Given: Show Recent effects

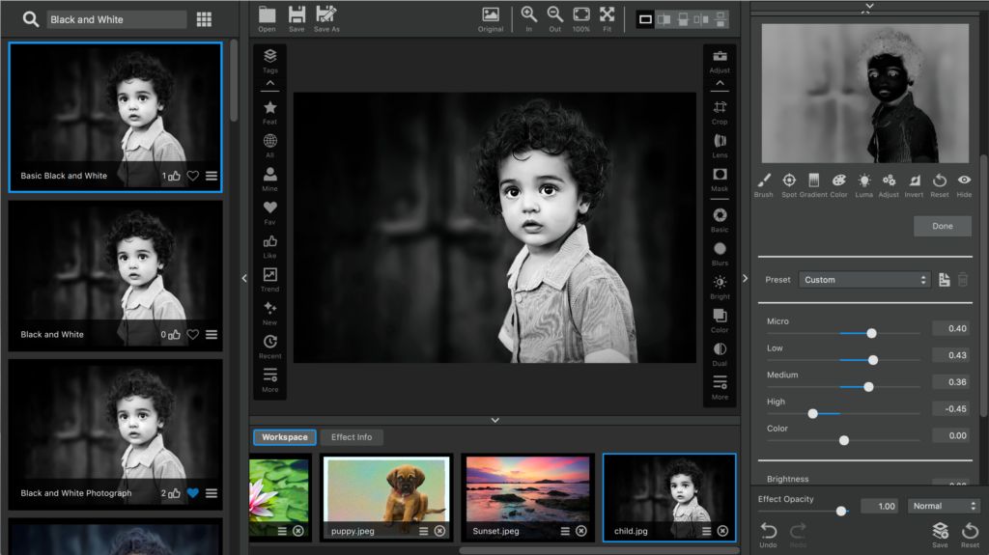Looking at the screenshot, I should pos(270,347).
